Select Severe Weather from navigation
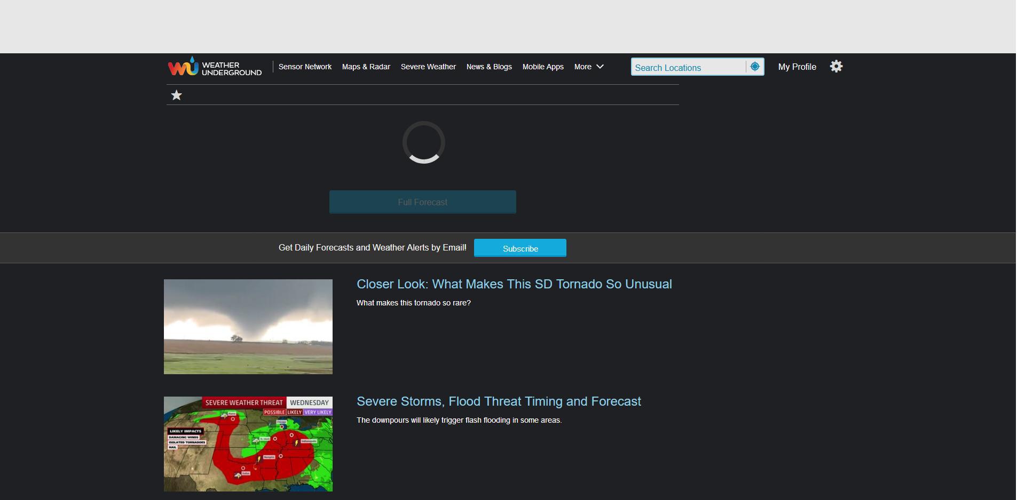 click(428, 67)
